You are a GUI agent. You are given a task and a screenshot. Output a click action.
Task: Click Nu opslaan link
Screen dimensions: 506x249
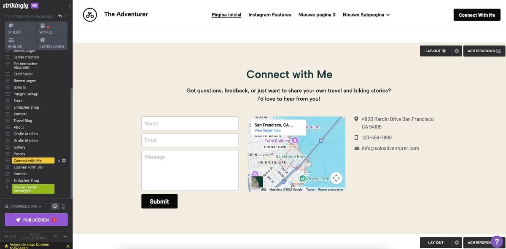[x=44, y=16]
